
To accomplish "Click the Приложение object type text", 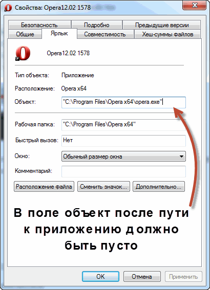I will 78,75.
